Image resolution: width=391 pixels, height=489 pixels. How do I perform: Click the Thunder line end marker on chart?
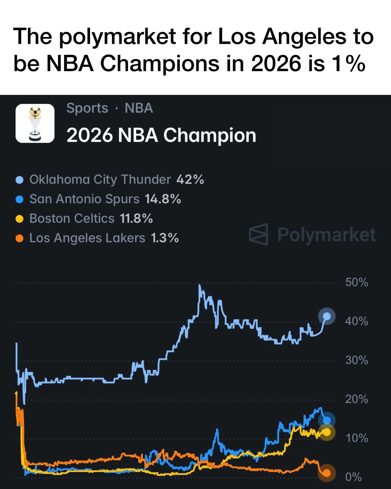tap(327, 316)
